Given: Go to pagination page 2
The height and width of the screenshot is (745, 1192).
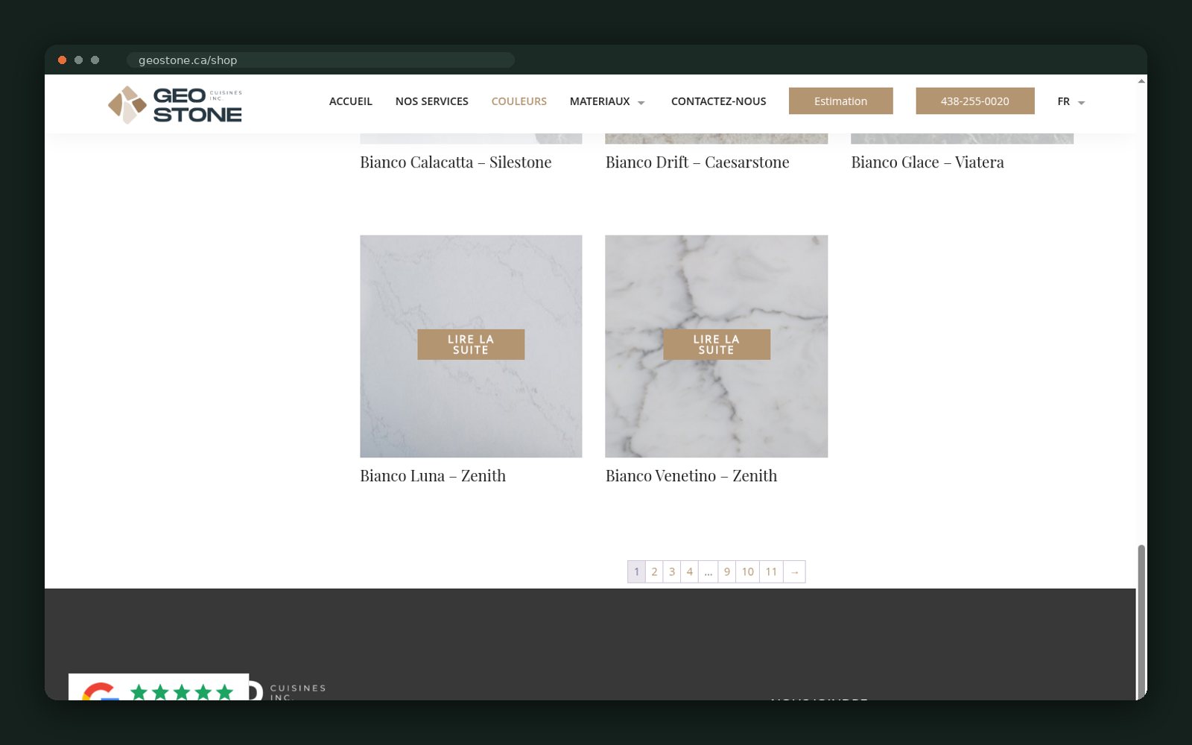Looking at the screenshot, I should click(654, 571).
